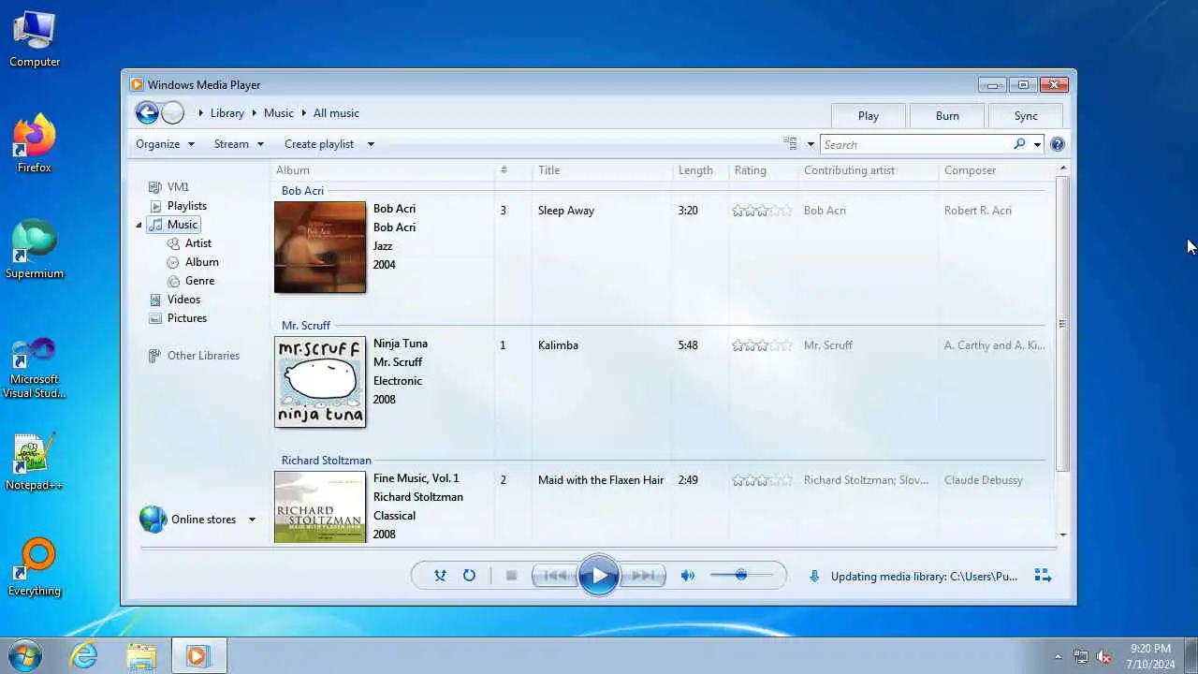This screenshot has height=674, width=1198.
Task: Mute the volume with speaker icon
Action: click(688, 576)
